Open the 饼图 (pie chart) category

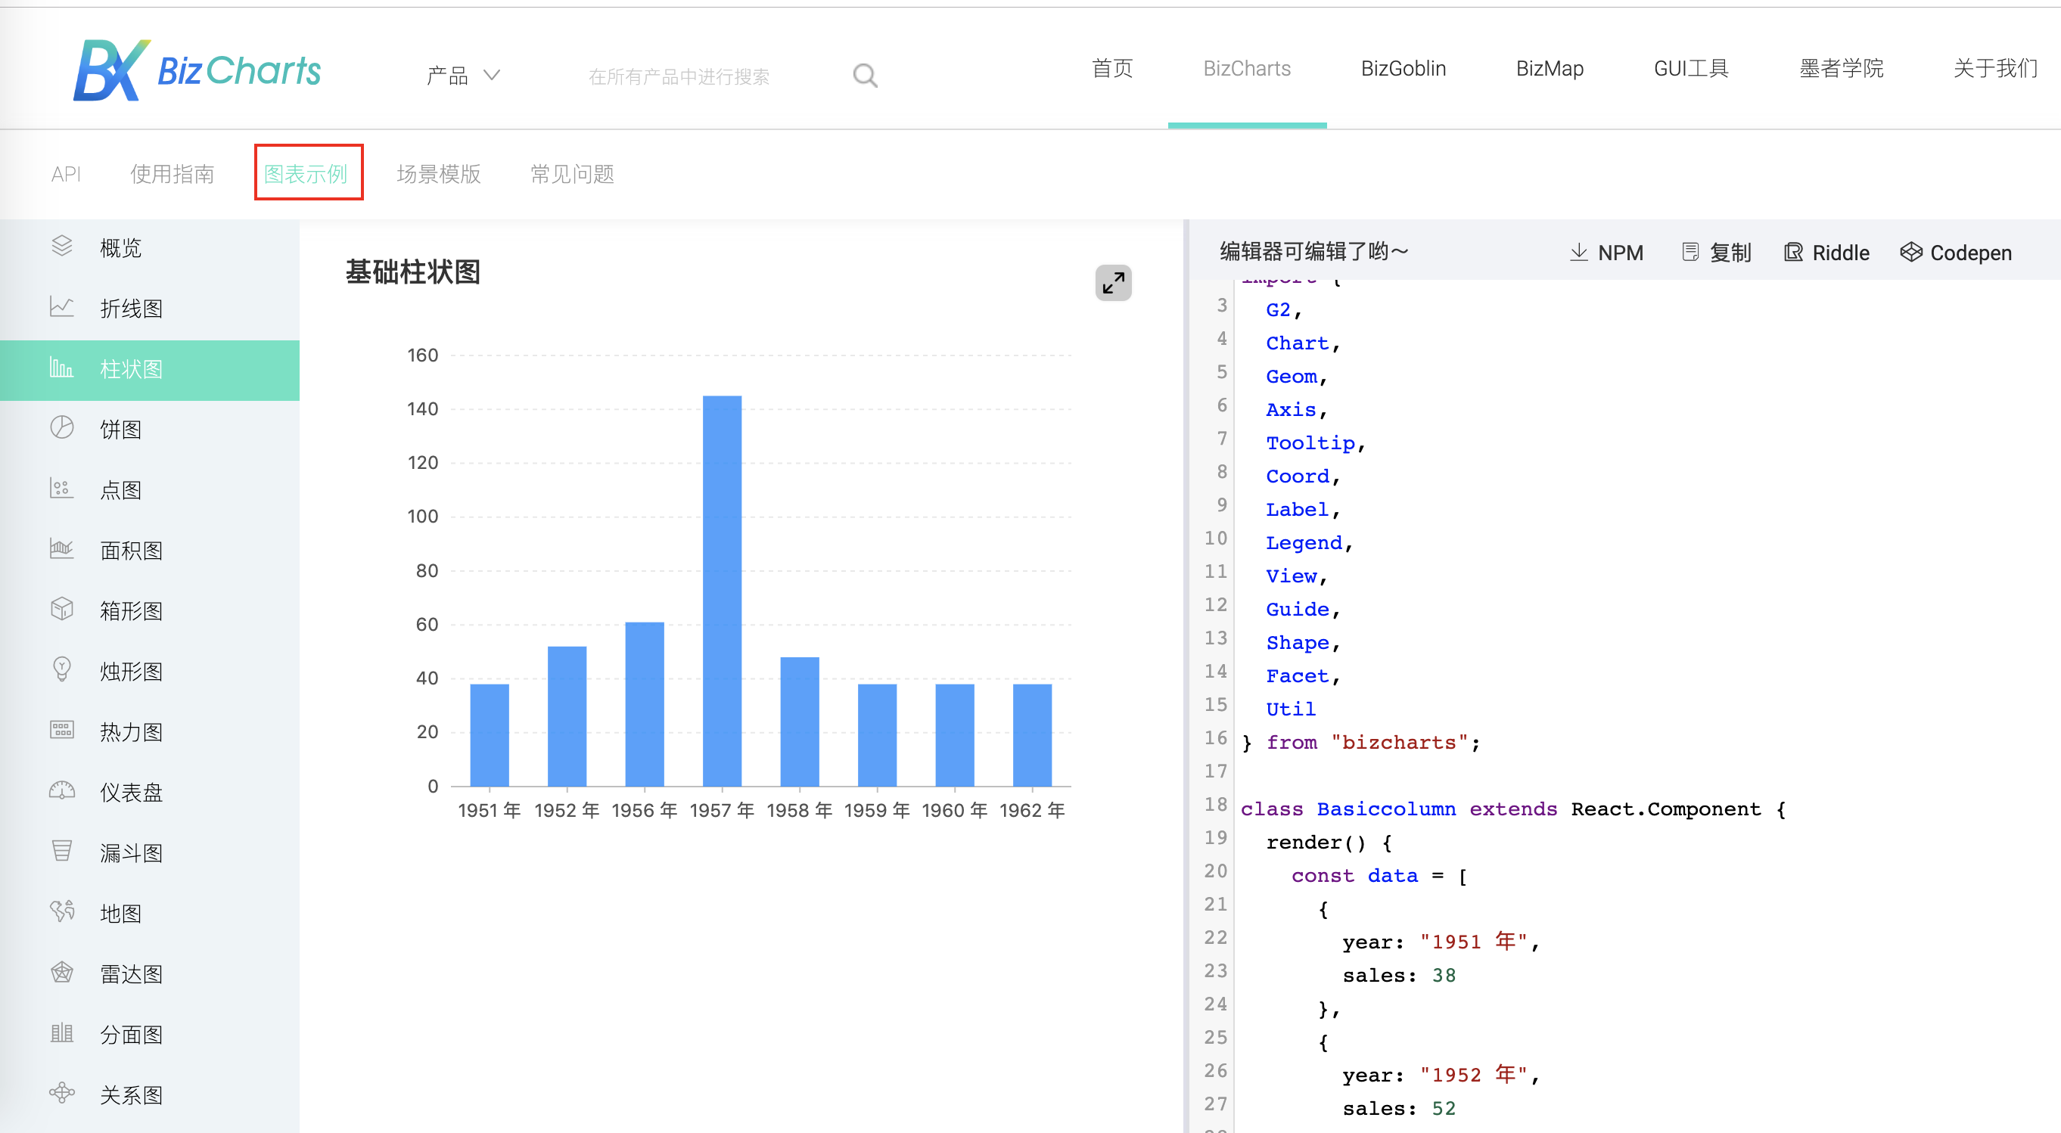coord(121,430)
